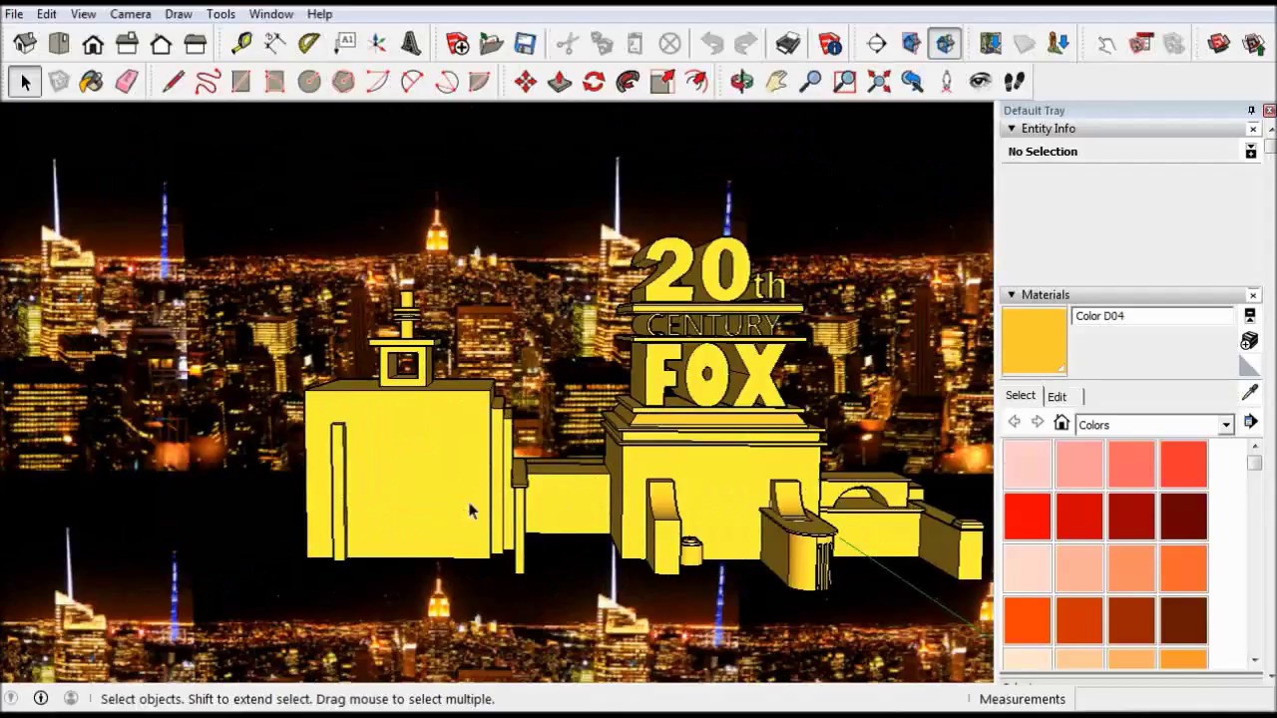This screenshot has height=718, width=1277.
Task: Select the Push/Pull tool
Action: [x=560, y=82]
